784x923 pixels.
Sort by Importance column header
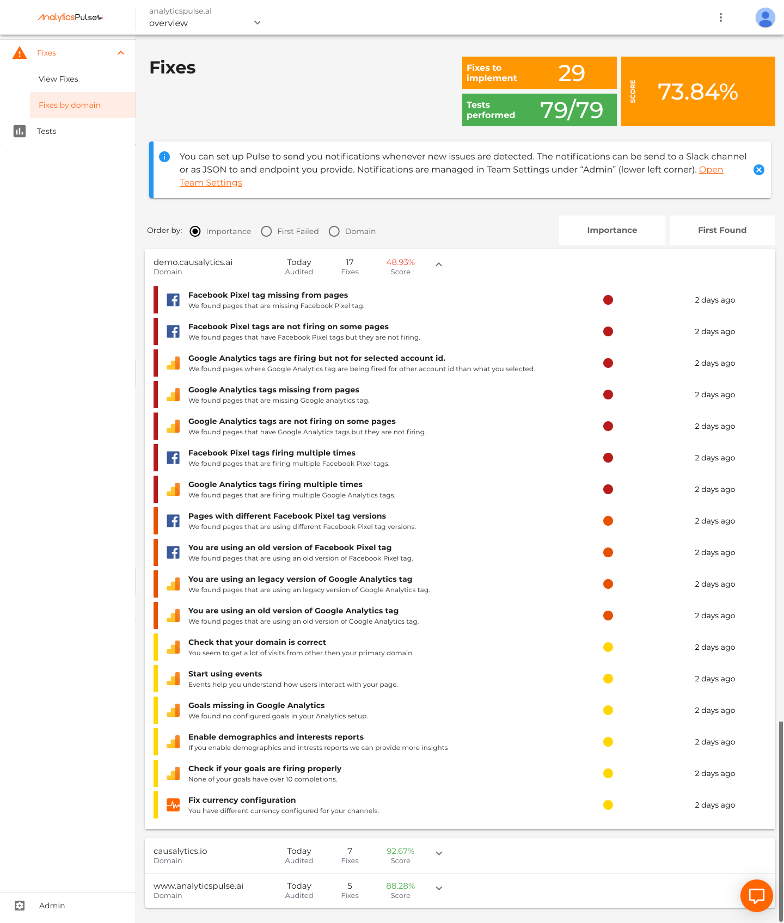[612, 230]
